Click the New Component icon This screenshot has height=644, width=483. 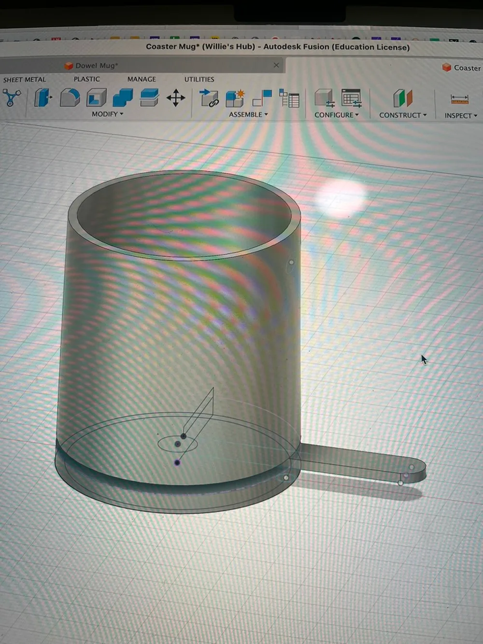[235, 98]
